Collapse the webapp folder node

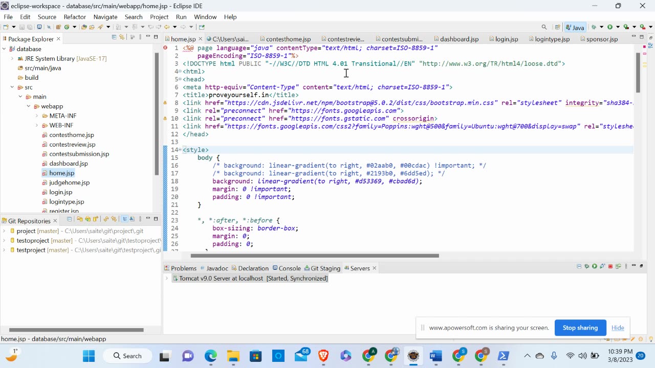(29, 106)
